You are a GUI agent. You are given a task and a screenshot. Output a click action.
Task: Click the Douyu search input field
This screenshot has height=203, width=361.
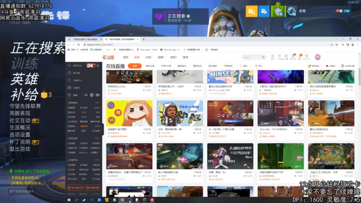tap(251, 57)
